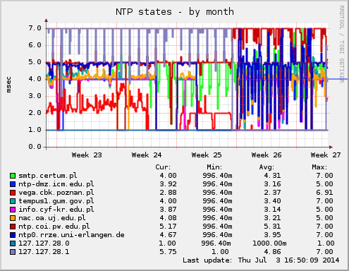Select the ntp0.rrze.uni-erlangen.de legend label
This screenshot has width=349, height=271.
[x=71, y=235]
